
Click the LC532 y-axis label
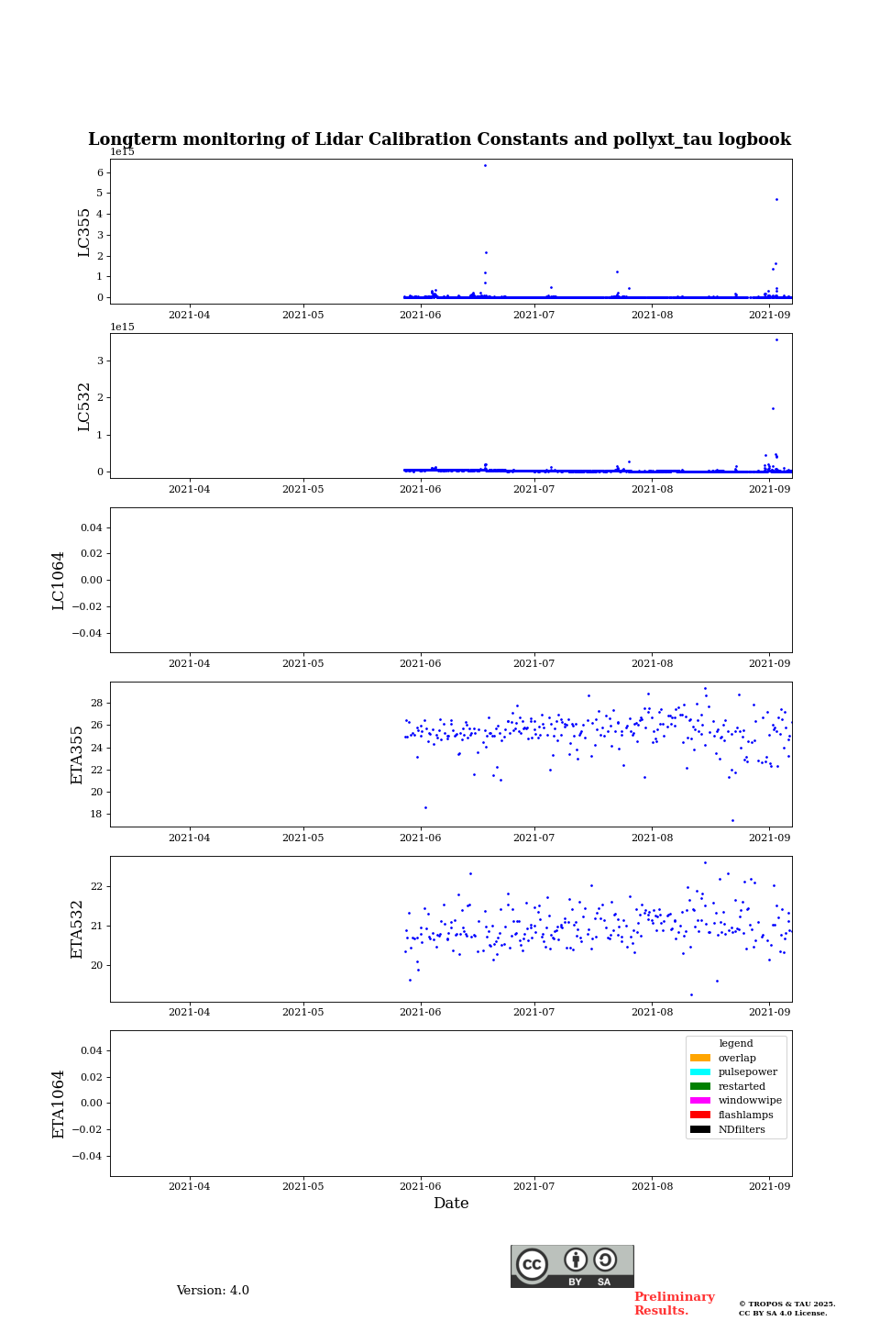tap(84, 406)
